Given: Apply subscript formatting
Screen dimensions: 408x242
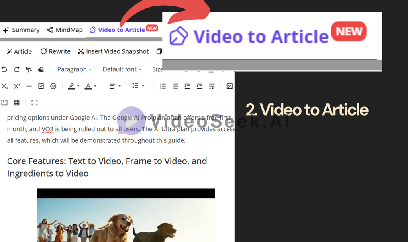Looking at the screenshot, I should pyautogui.click(x=5, y=86).
